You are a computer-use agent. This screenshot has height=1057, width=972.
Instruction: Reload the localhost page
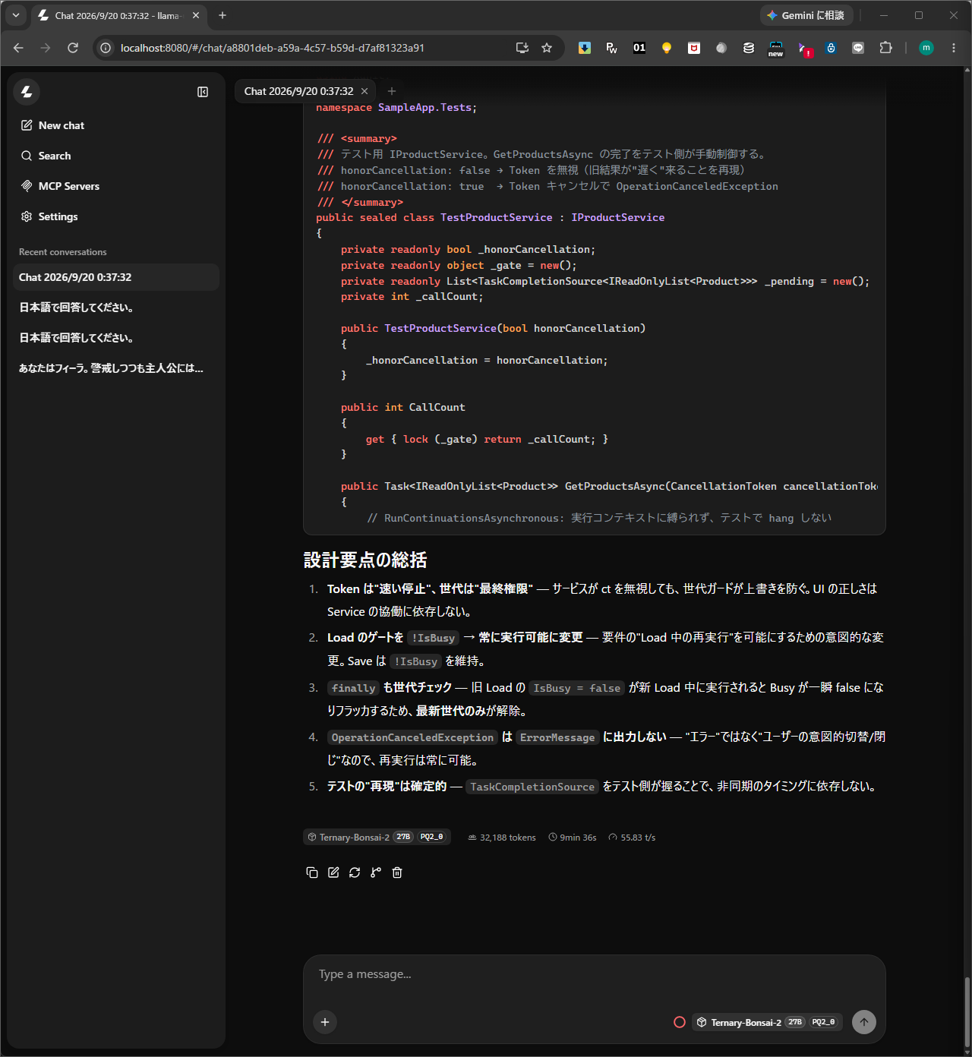pos(73,48)
